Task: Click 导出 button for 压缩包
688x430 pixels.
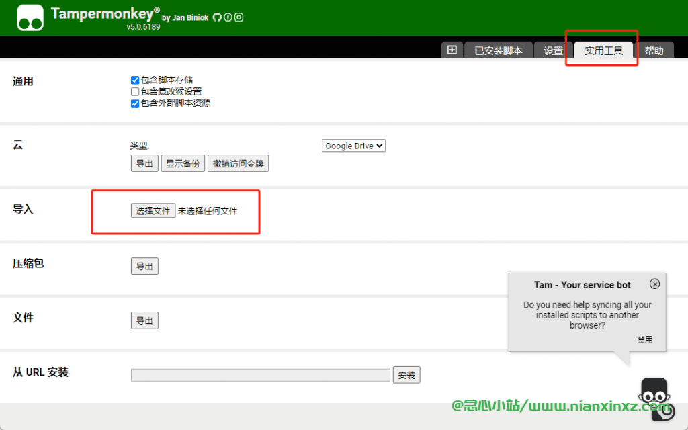Action: tap(144, 266)
